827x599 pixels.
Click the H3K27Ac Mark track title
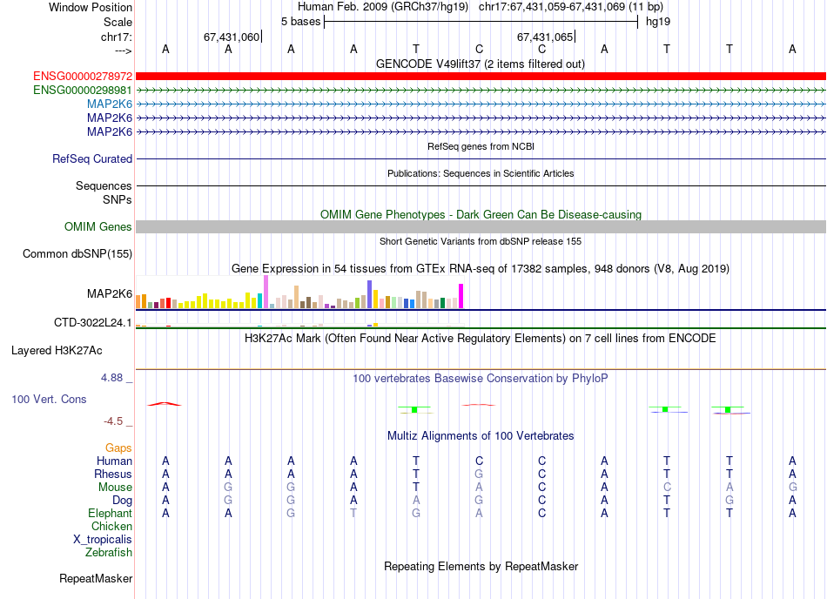[481, 339]
